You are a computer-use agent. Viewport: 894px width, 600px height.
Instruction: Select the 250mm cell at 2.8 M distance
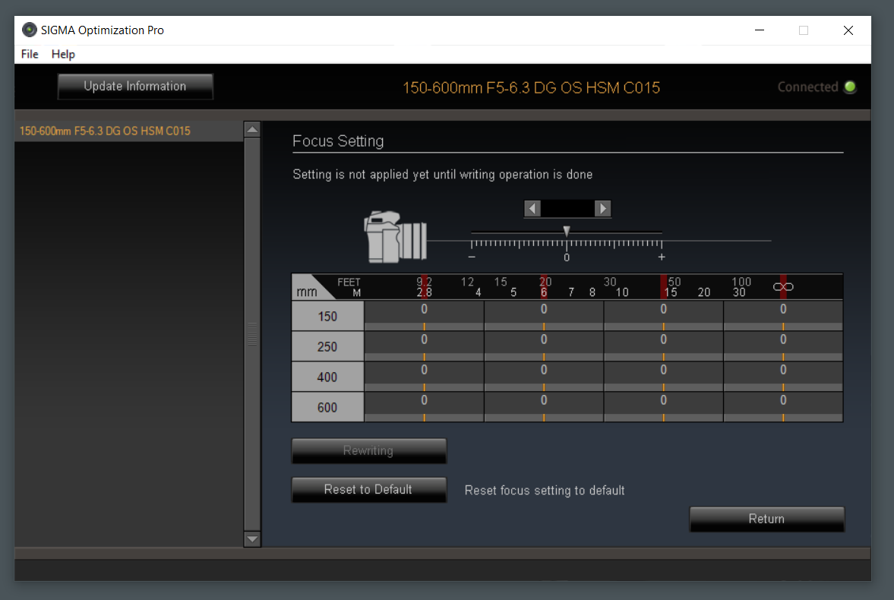click(x=424, y=346)
